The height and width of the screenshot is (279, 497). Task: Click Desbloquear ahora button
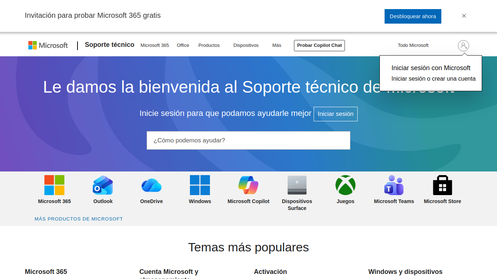pos(413,16)
